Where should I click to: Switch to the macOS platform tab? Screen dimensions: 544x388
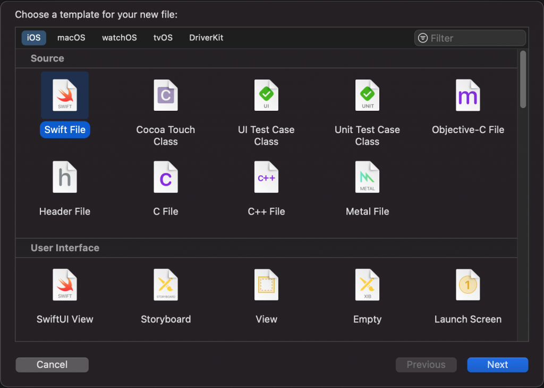(71, 38)
